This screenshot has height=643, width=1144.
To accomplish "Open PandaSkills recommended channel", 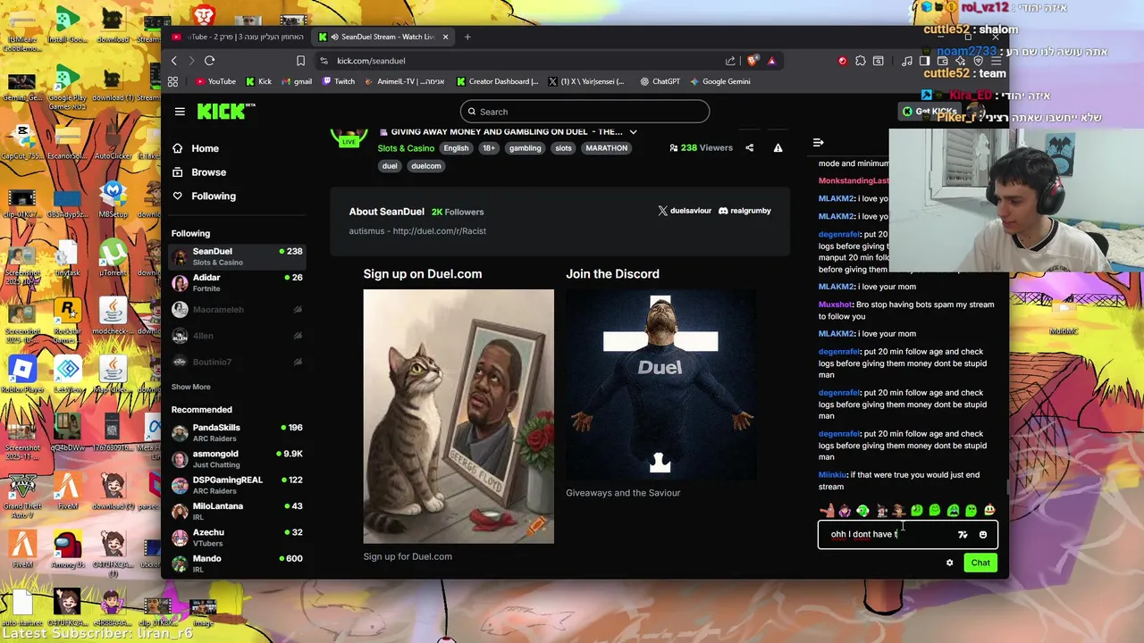I will [x=237, y=433].
